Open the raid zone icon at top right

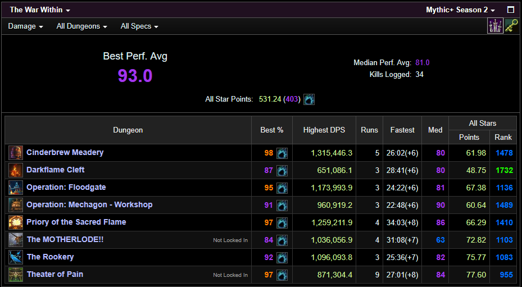click(x=496, y=26)
